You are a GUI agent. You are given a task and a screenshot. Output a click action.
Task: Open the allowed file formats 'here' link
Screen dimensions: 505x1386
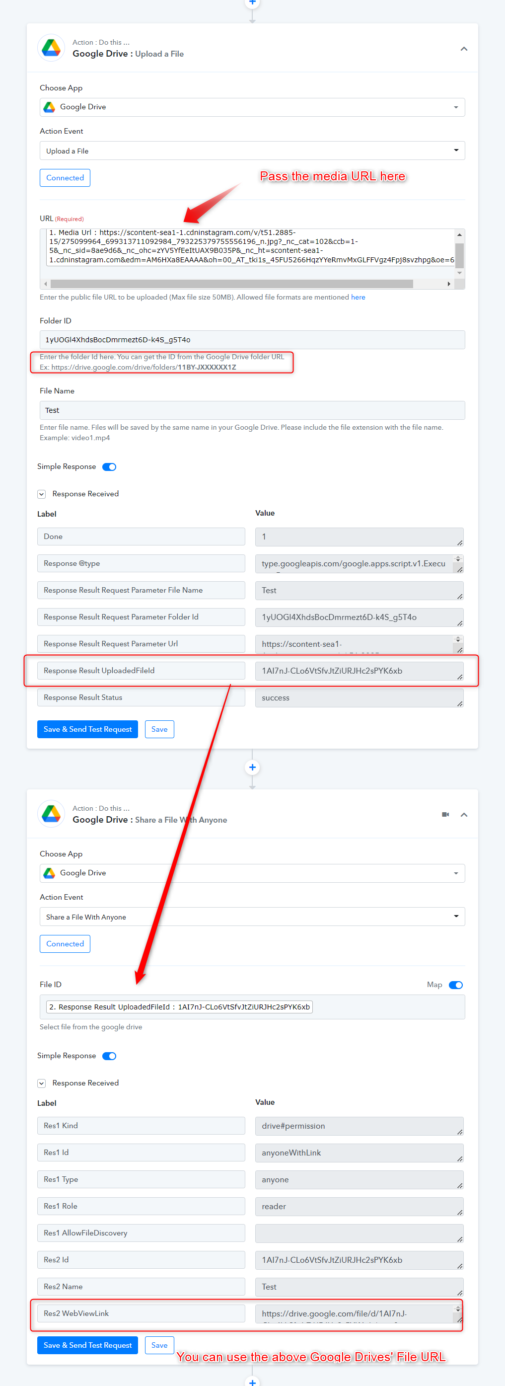coord(358,297)
